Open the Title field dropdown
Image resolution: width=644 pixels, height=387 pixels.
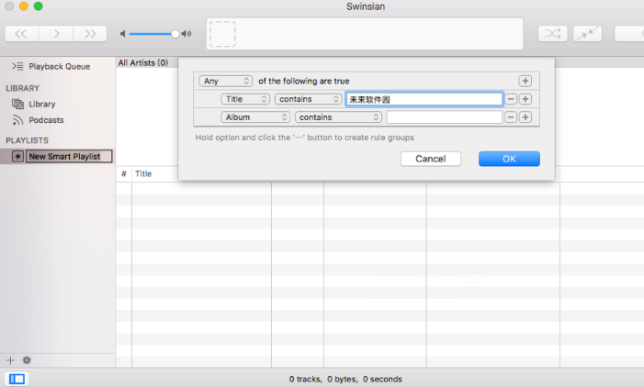click(x=245, y=99)
